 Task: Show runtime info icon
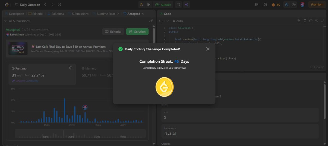71,68
